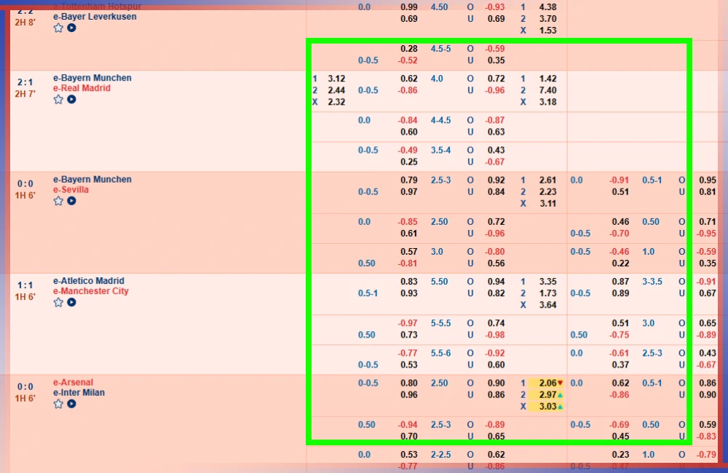
Task: Mark Arsenal vs Inter Milan as favorite
Action: point(58,404)
